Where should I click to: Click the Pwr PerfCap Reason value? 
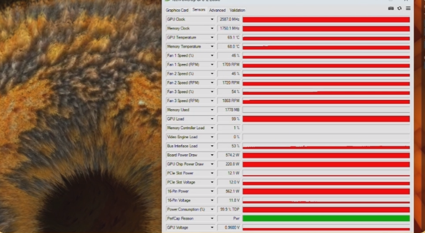tap(229, 219)
